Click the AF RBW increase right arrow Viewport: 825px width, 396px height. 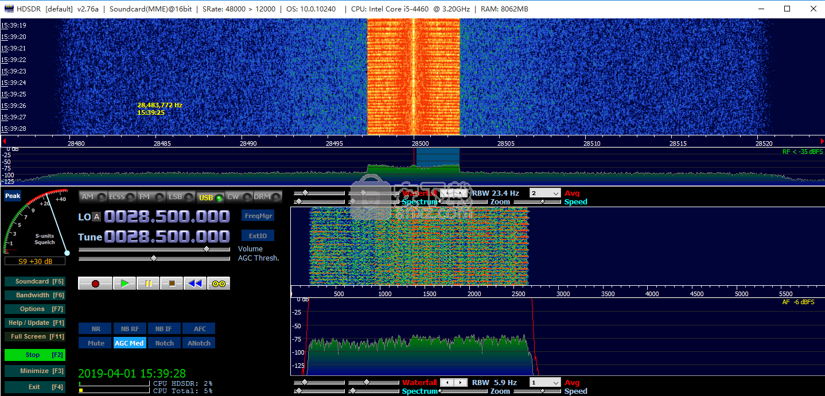[x=461, y=383]
